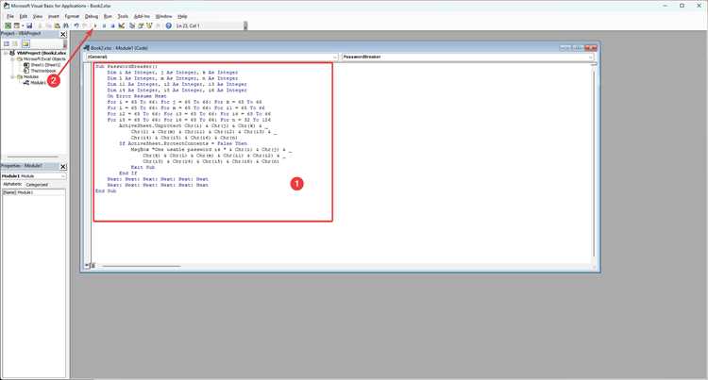Screen dimensions: 708x380
Task: Toggle Design Mode icon in toolbar
Action: tap(122, 25)
